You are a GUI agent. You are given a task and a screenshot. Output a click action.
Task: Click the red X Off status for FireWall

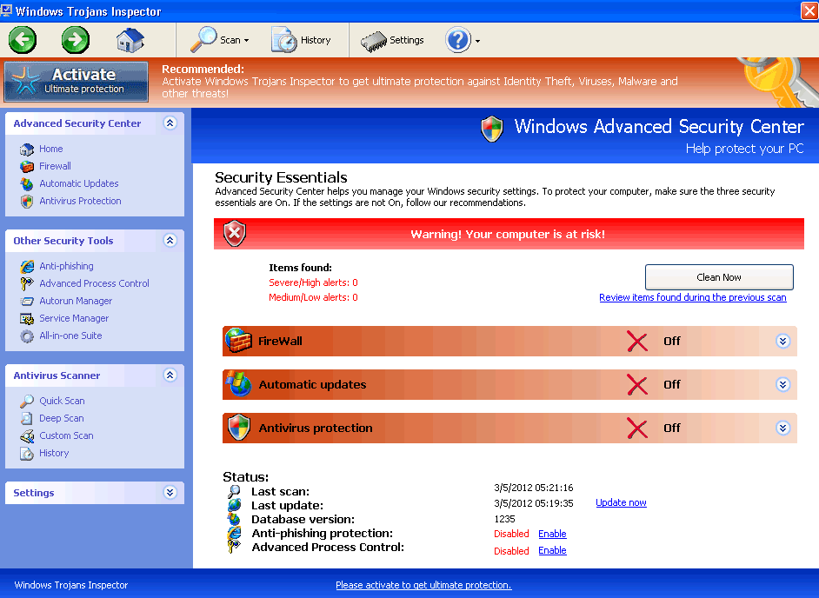[x=638, y=342]
